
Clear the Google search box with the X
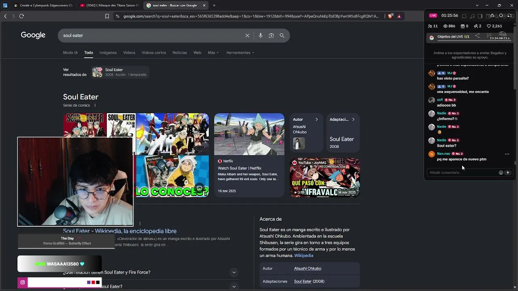click(x=247, y=36)
